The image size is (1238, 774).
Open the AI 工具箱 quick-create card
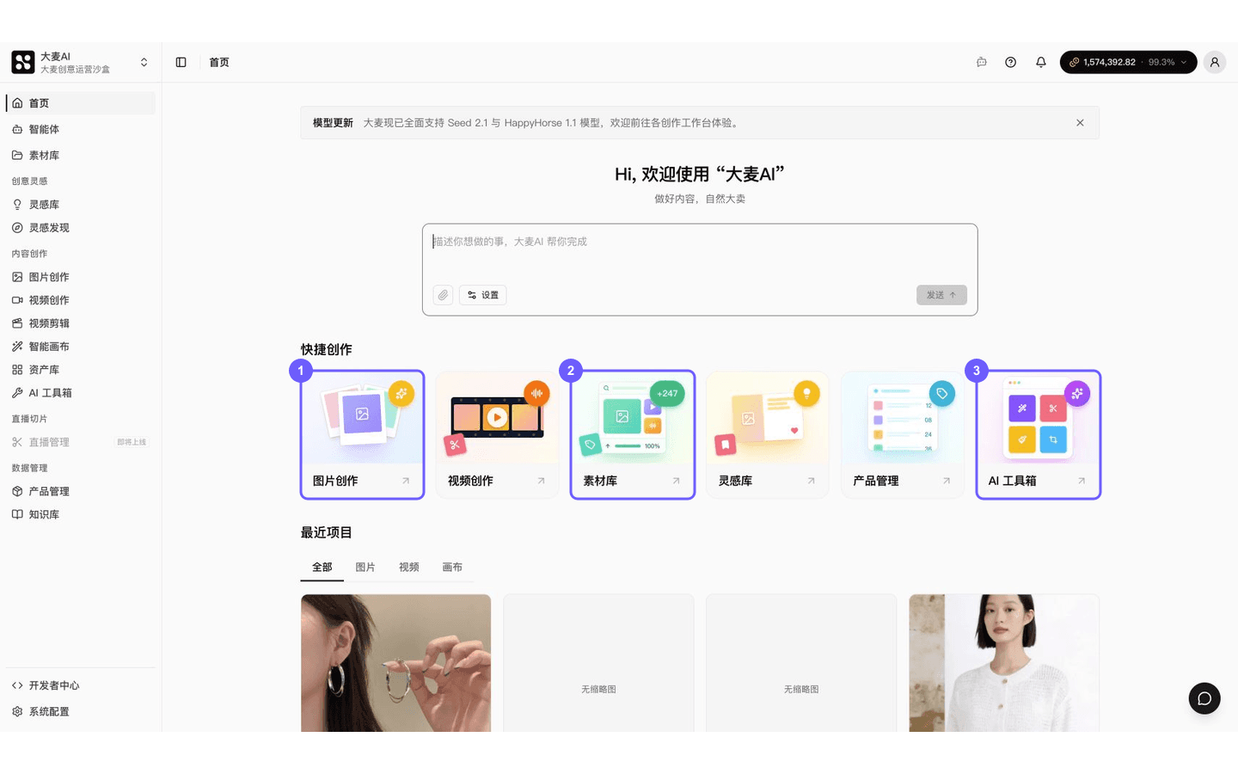[1039, 434]
